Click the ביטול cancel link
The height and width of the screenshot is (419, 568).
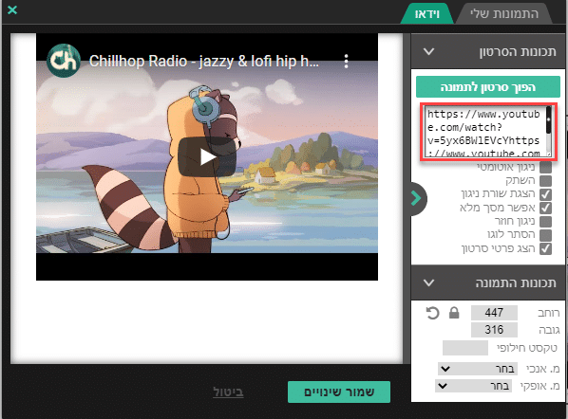[228, 392]
